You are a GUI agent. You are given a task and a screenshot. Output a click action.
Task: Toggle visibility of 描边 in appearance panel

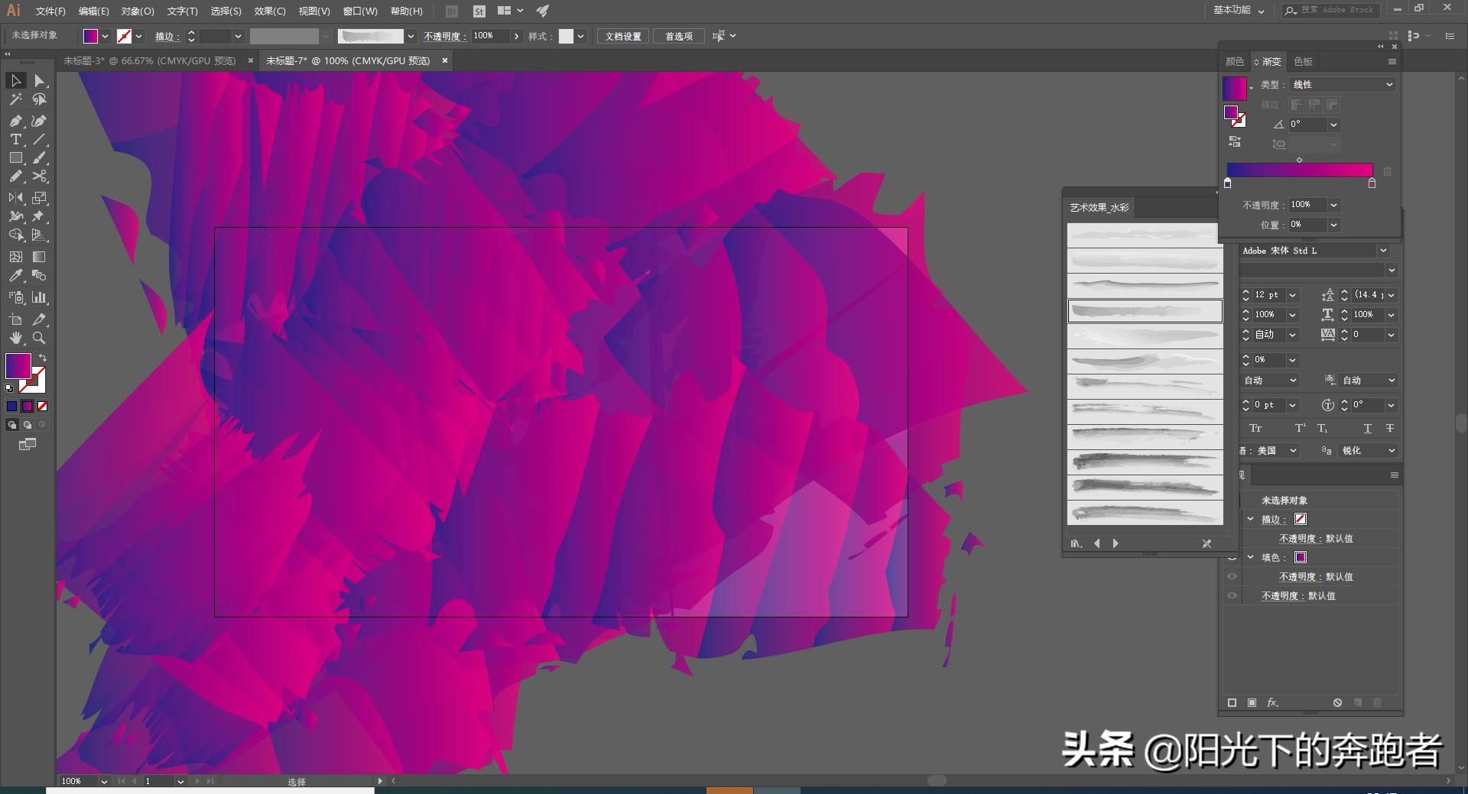pos(1233,519)
